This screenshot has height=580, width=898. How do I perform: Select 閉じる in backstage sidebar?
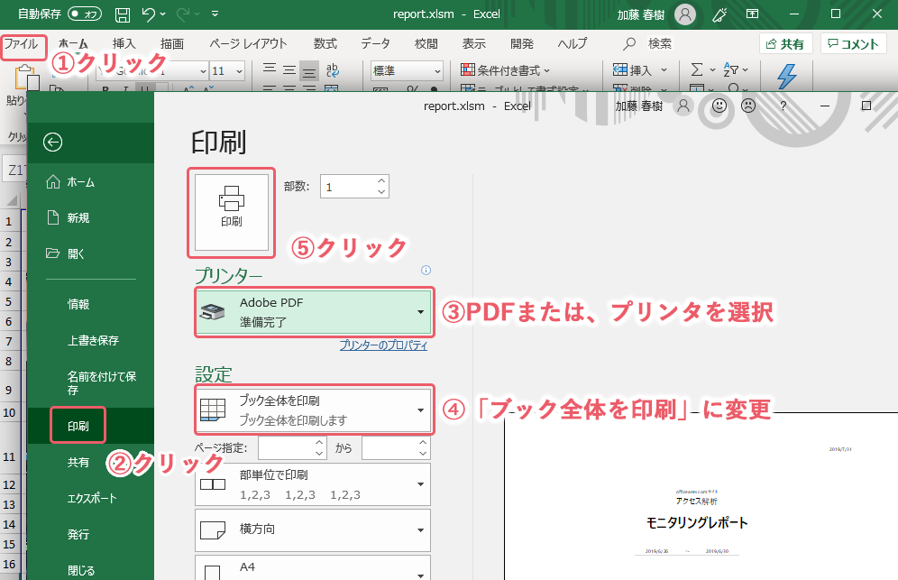90,570
